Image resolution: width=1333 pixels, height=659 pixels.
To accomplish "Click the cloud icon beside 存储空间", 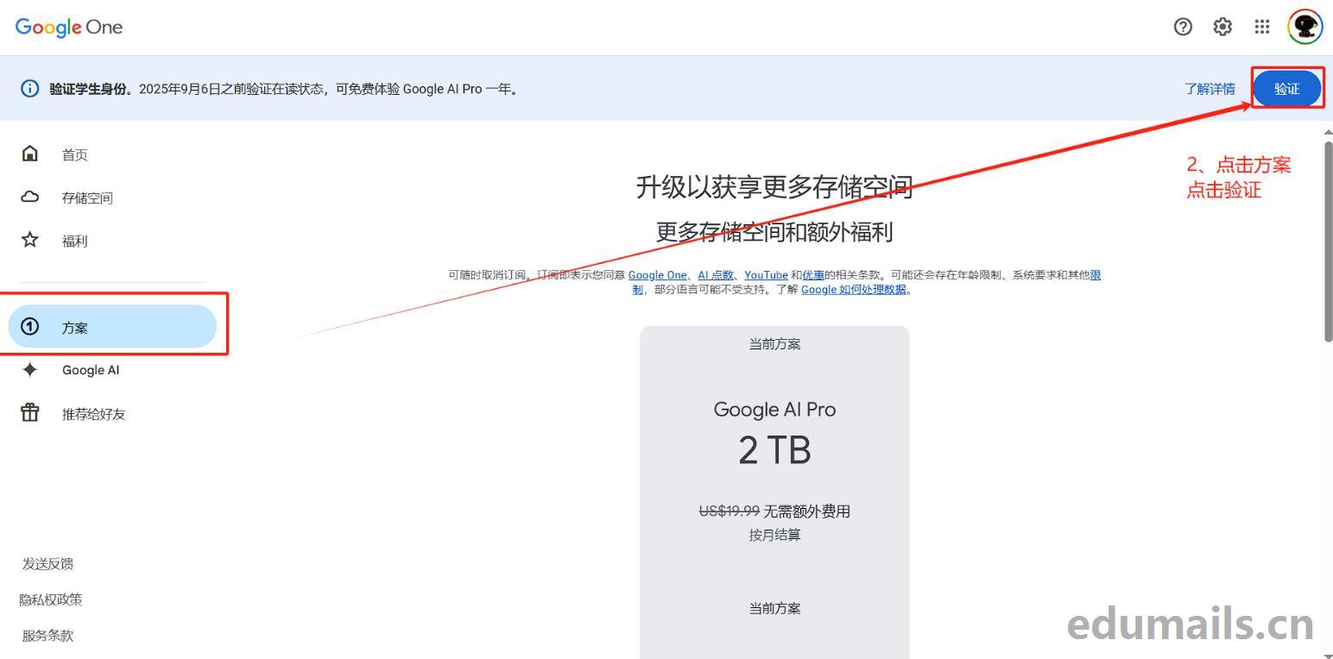I will tap(30, 197).
